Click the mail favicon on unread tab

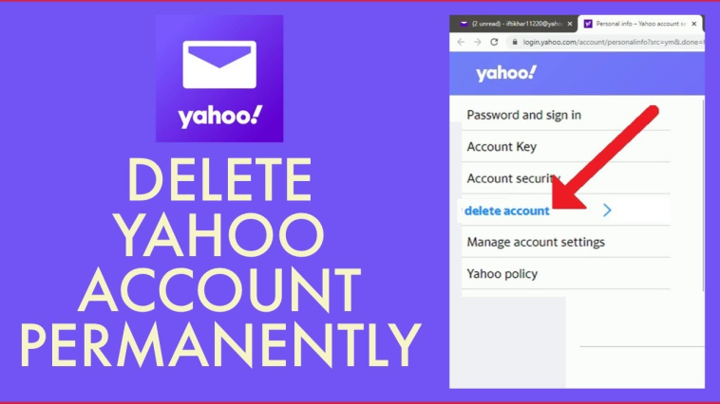click(x=464, y=24)
